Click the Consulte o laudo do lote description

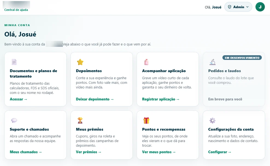(x=231, y=80)
